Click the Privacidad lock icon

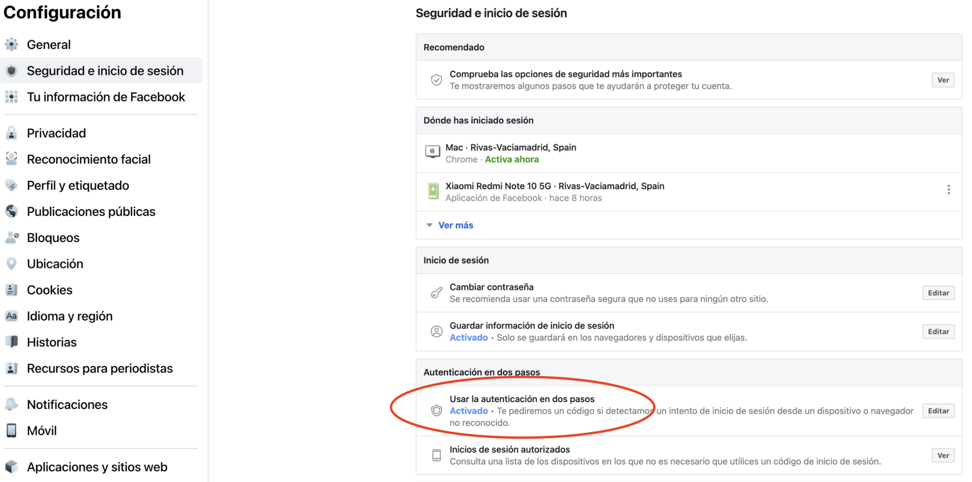(12, 133)
